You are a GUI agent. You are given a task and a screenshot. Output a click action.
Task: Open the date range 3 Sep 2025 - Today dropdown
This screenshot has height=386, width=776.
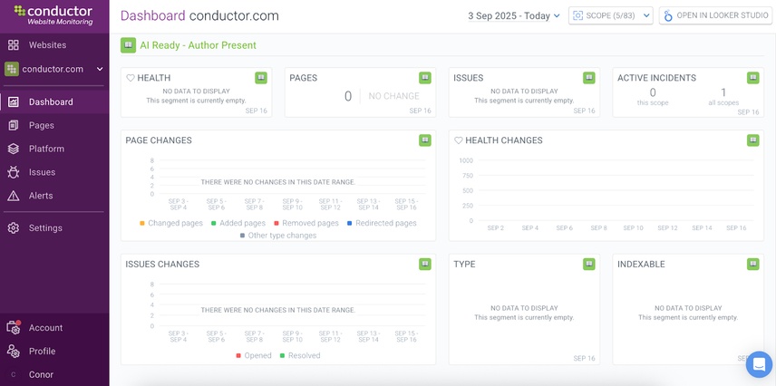[x=514, y=15]
